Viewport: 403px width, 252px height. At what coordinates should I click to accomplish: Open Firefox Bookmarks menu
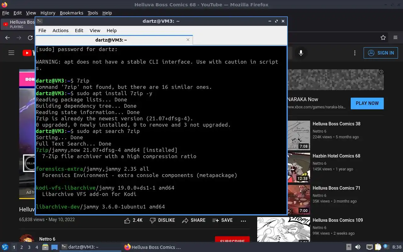click(71, 13)
